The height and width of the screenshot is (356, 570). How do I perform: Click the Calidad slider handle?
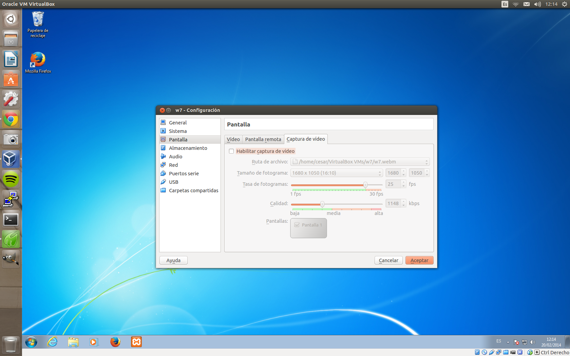[322, 204]
